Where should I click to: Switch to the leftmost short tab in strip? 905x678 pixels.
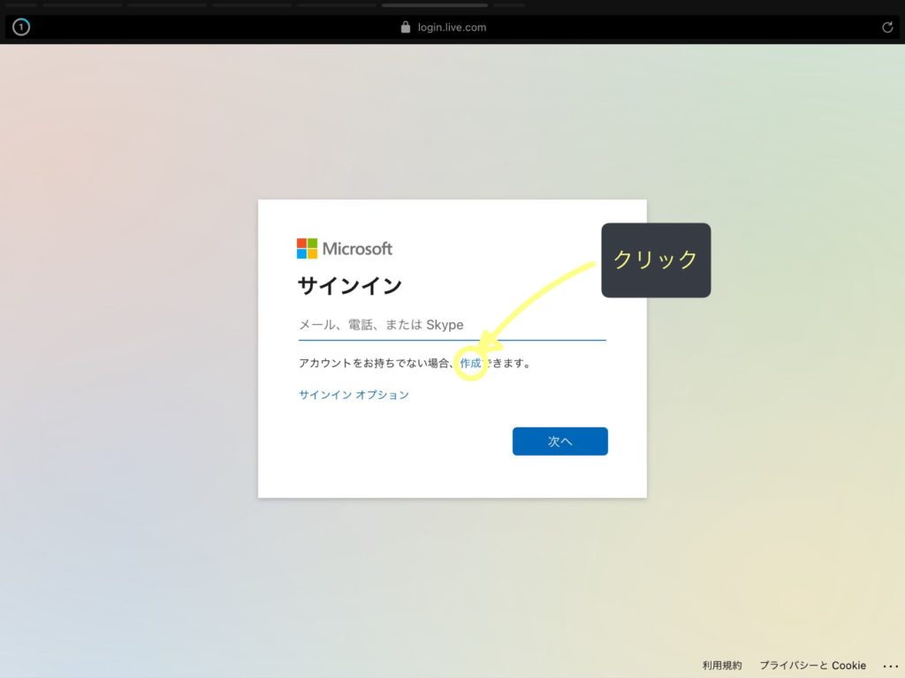click(x=21, y=5)
